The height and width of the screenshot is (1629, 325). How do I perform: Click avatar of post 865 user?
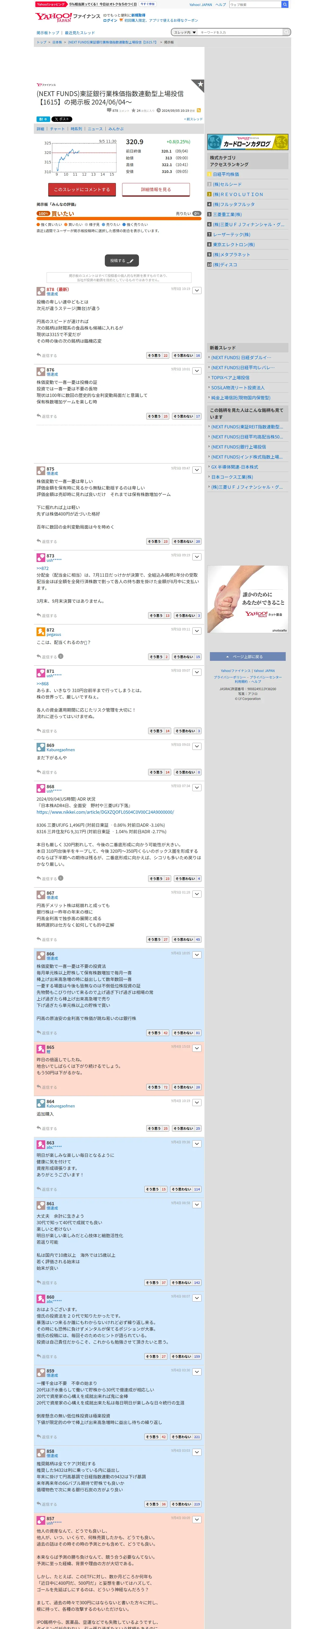[40, 1049]
